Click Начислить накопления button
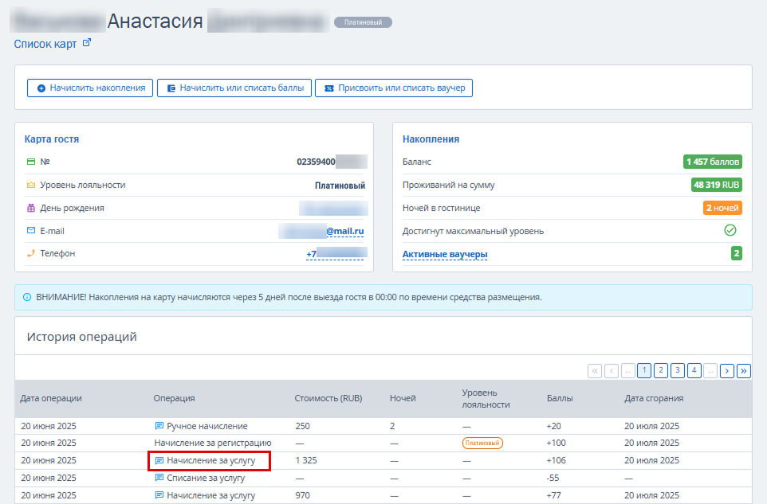The height and width of the screenshot is (504, 767). click(90, 88)
